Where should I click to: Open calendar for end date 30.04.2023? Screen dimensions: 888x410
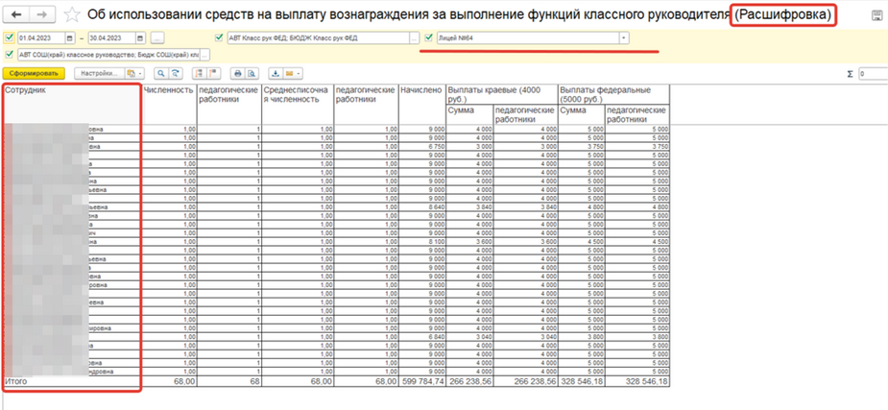coord(139,37)
